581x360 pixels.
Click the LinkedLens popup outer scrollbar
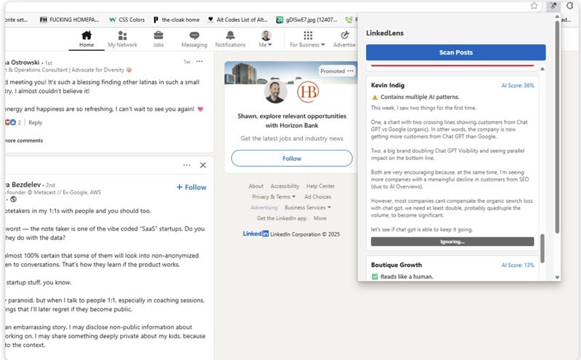coord(557,127)
